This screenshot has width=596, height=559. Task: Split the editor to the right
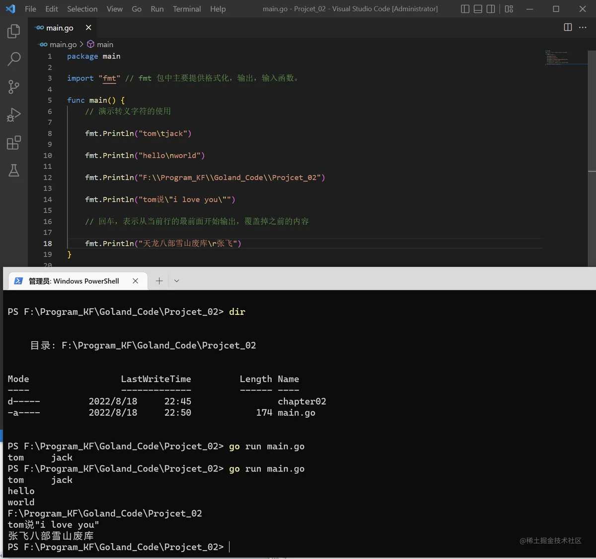pos(568,27)
